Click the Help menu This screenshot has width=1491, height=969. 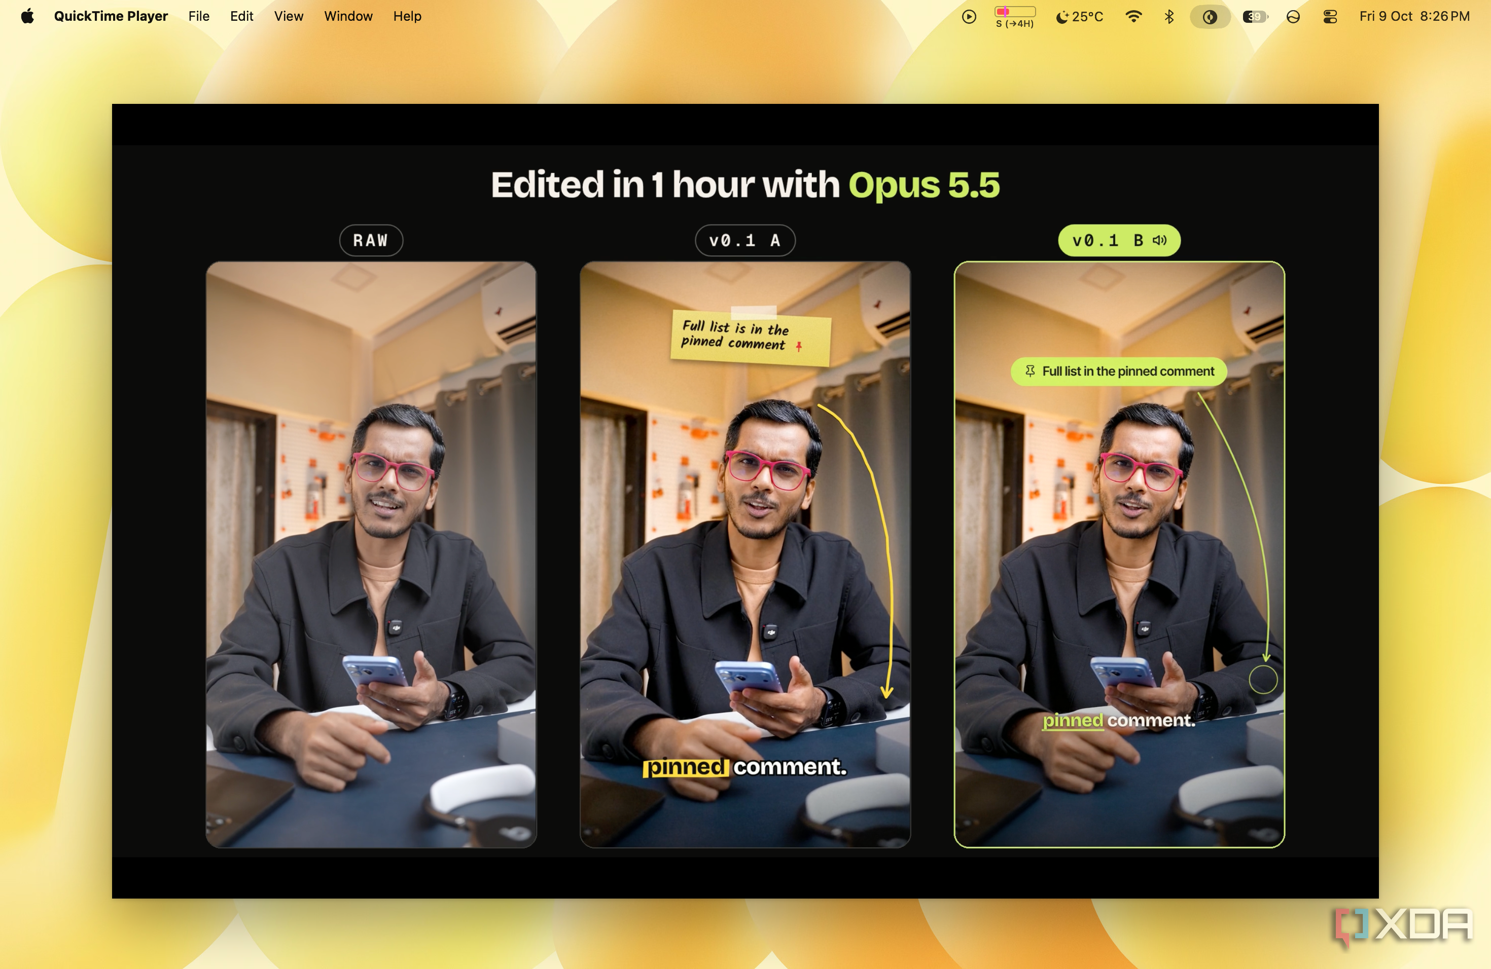tap(407, 16)
